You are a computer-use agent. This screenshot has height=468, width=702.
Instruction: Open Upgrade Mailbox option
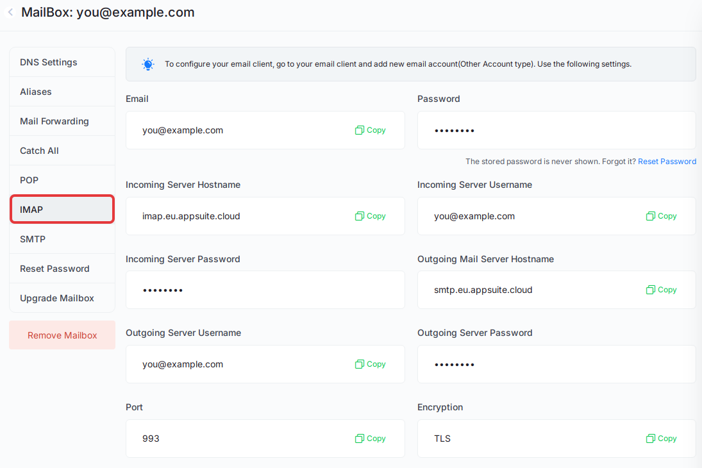click(x=62, y=298)
